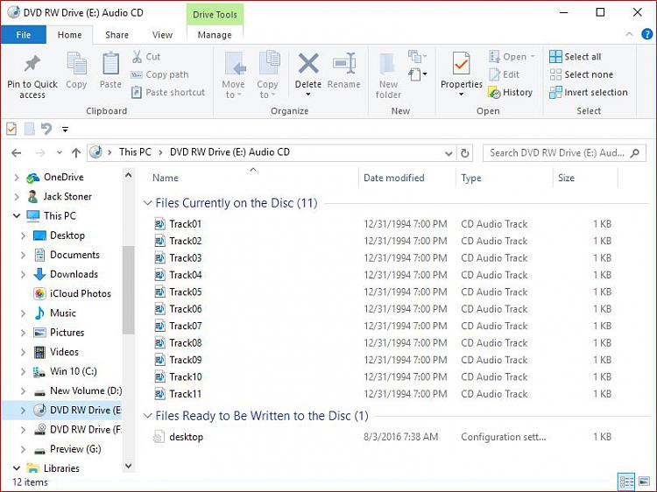Switch to the View tab

tap(162, 35)
